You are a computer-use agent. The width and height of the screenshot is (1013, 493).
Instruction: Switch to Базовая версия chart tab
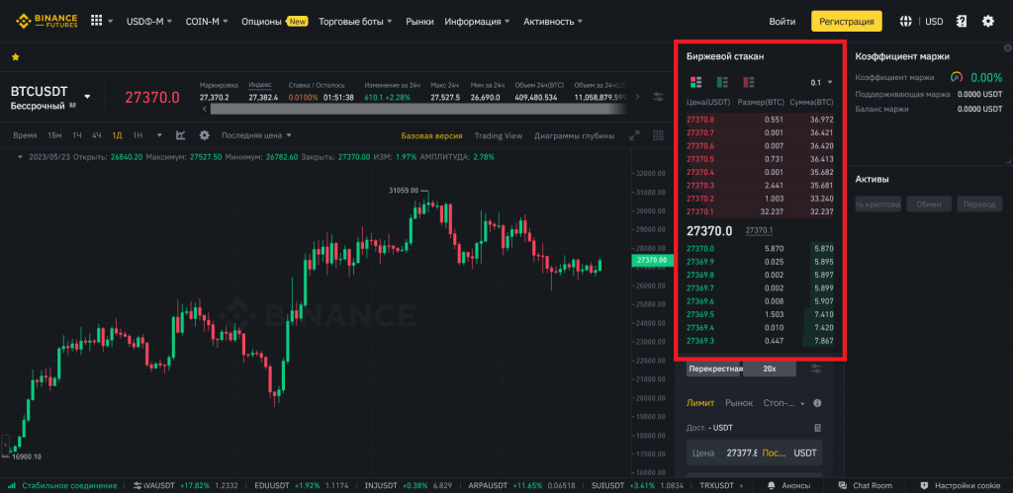point(431,135)
